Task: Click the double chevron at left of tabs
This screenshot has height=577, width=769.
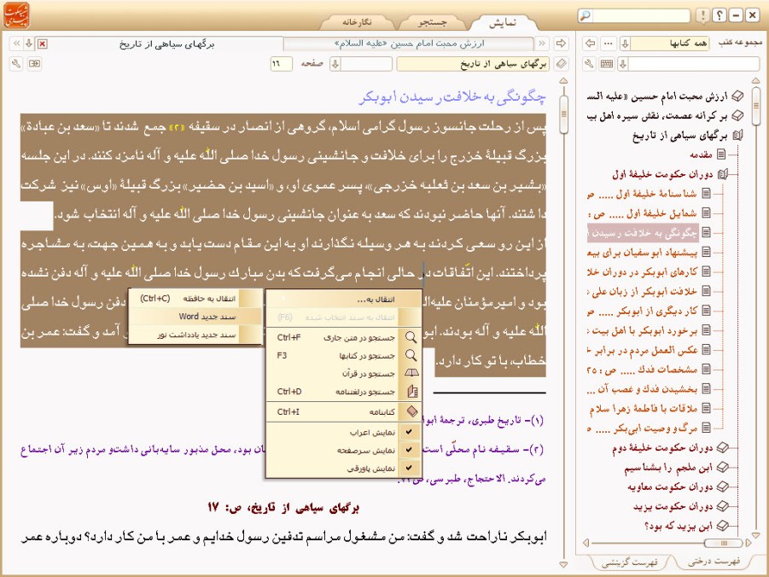Action: 16,44
